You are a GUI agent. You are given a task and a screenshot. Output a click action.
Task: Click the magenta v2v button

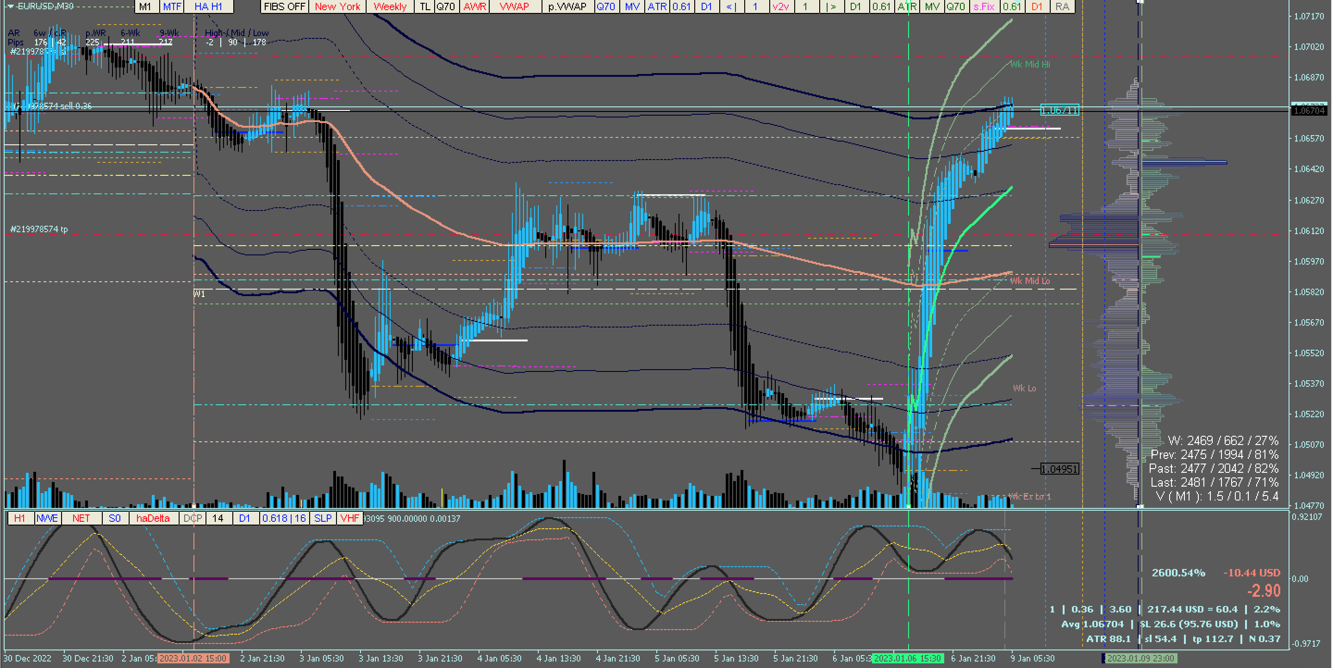(780, 7)
